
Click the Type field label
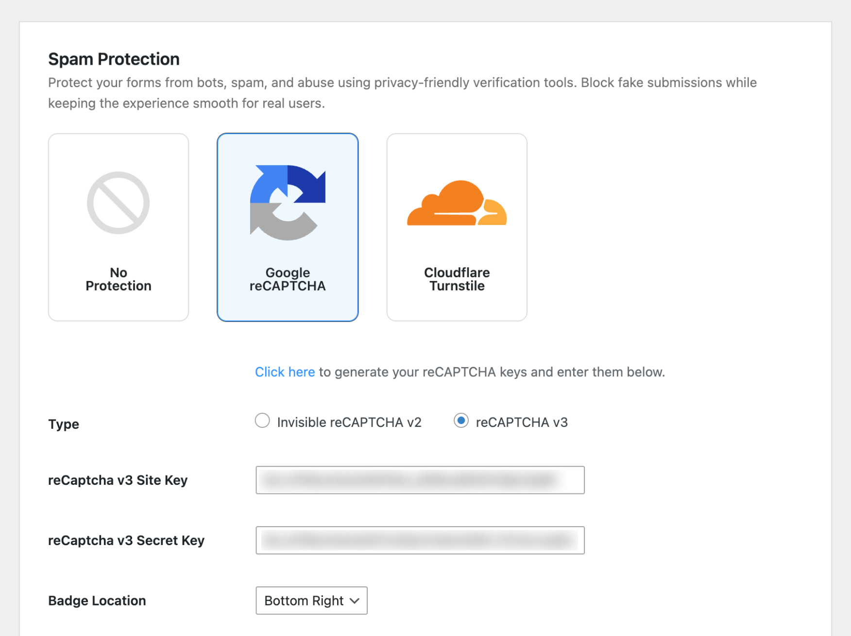(x=64, y=424)
